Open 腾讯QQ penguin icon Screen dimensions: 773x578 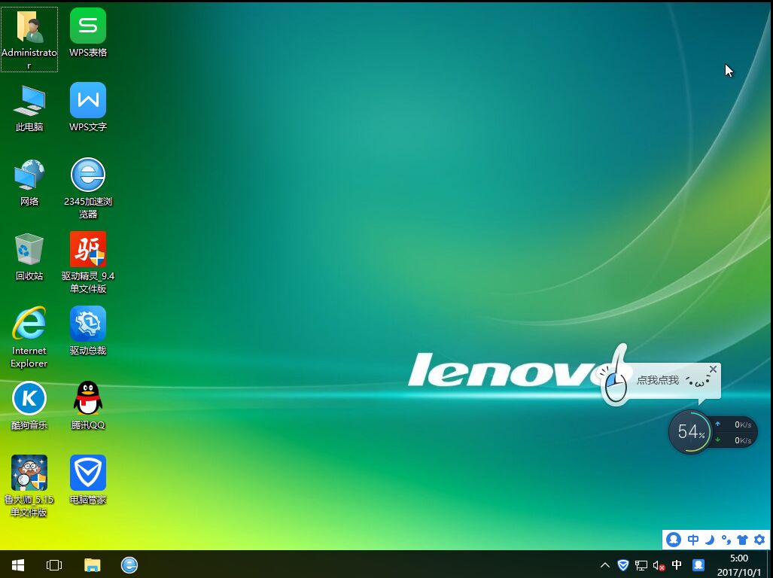tap(88, 406)
